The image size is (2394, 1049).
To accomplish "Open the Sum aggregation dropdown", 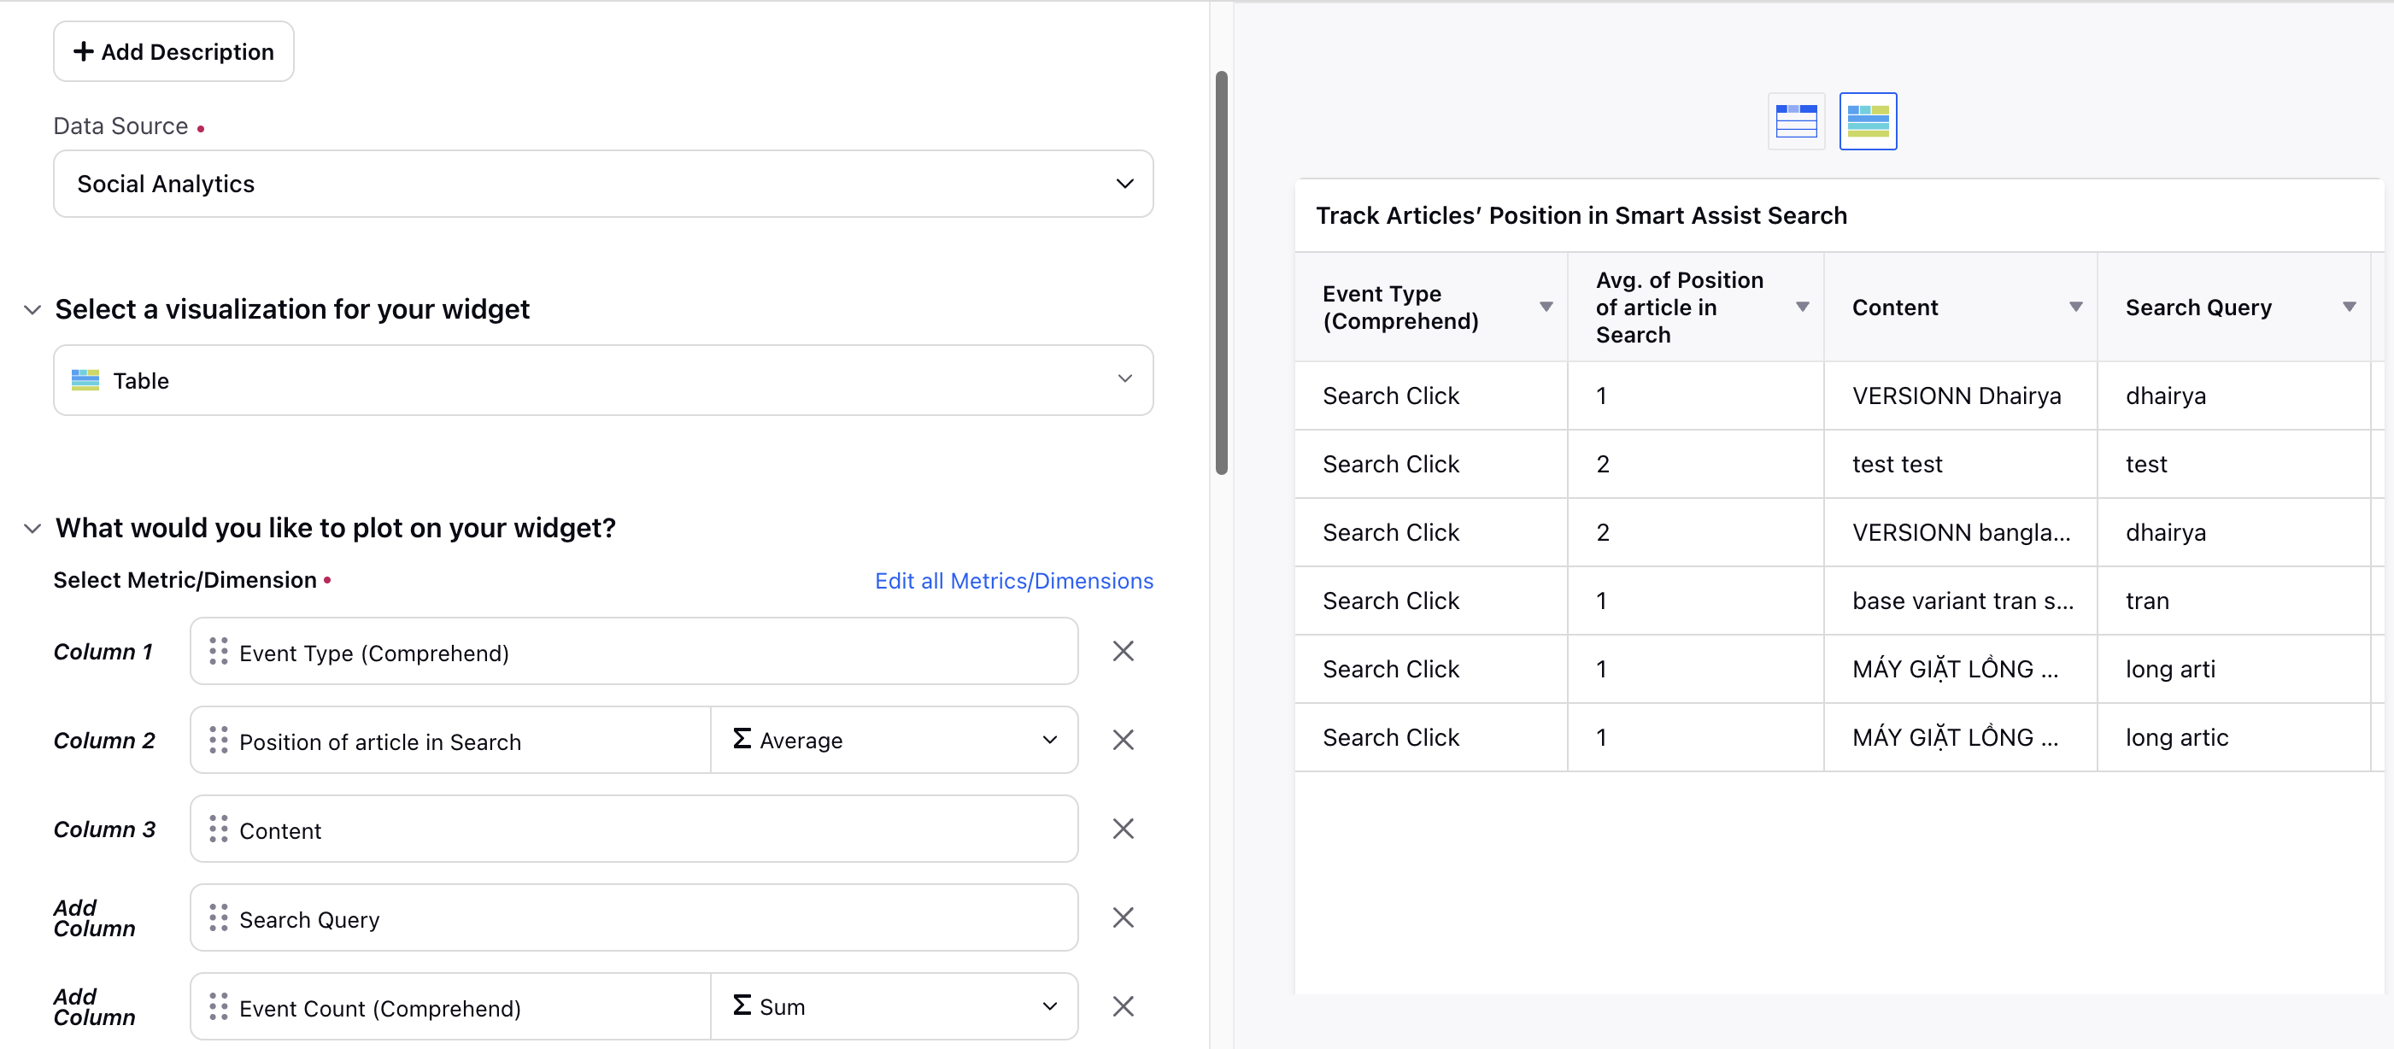I will pyautogui.click(x=894, y=1007).
